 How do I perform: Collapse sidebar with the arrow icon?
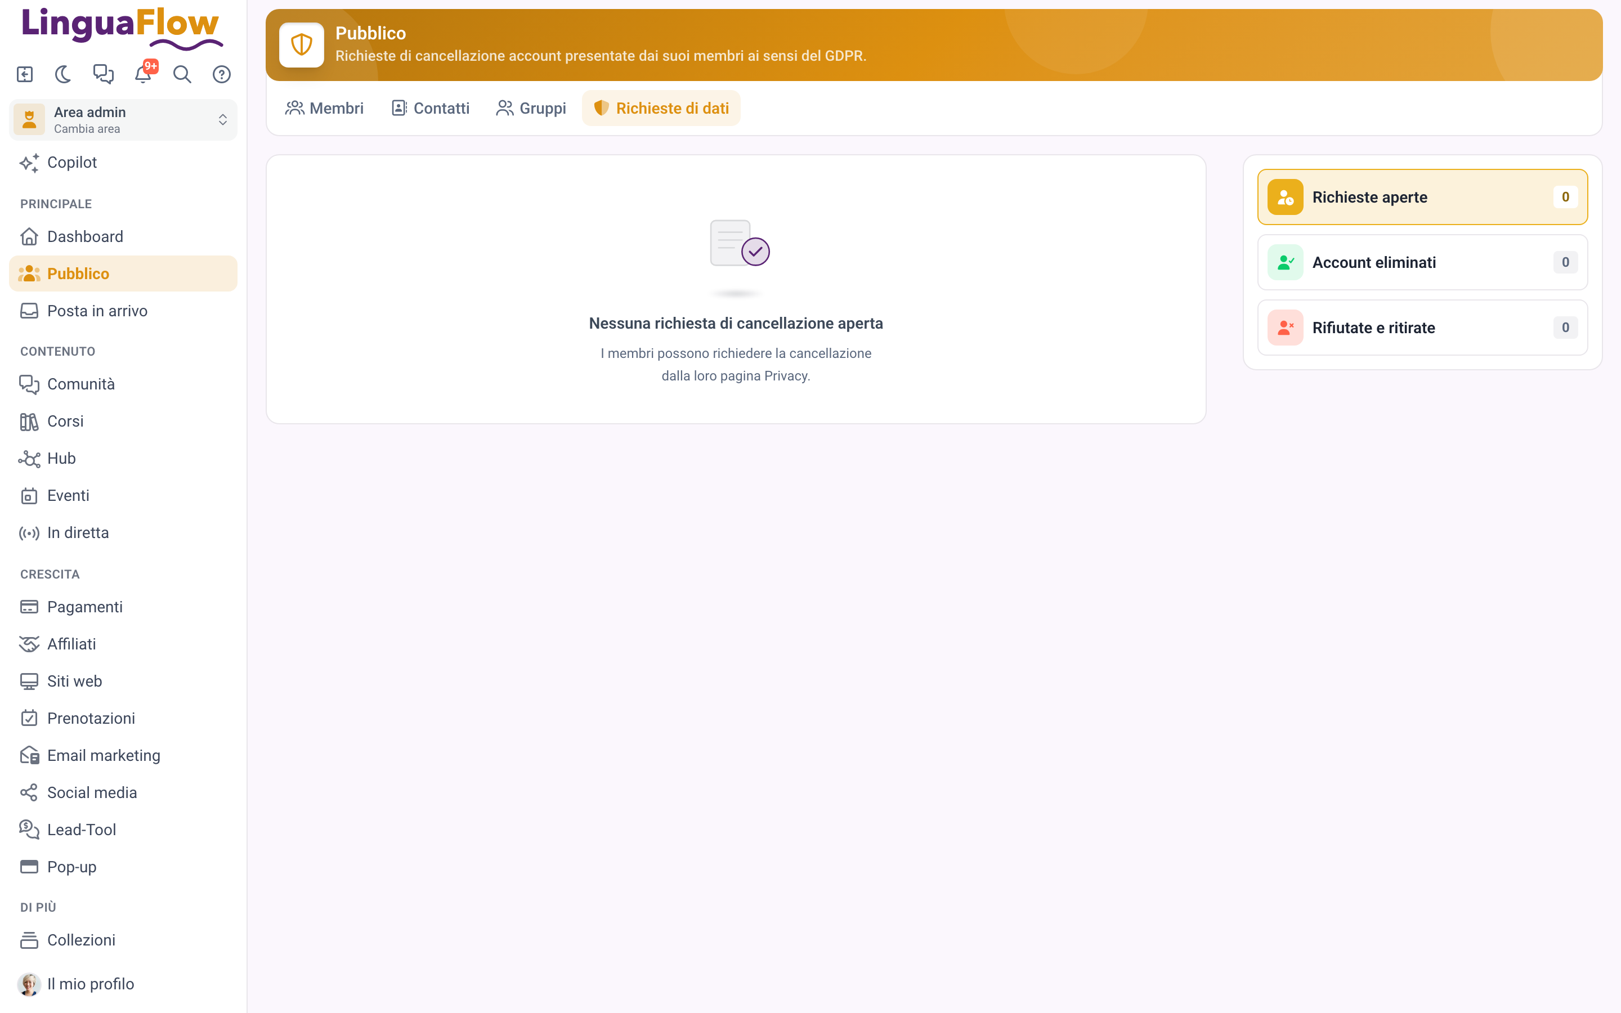[25, 74]
